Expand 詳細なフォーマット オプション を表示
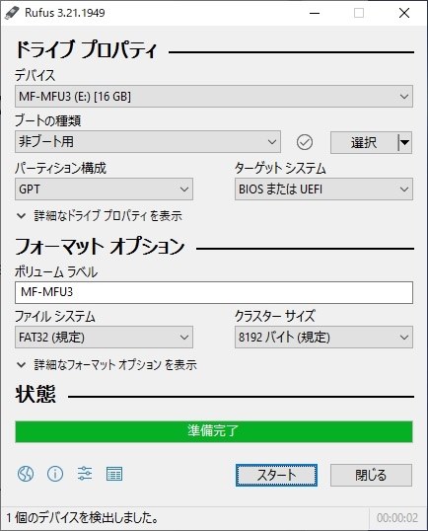The height and width of the screenshot is (531, 428). pyautogui.click(x=107, y=365)
